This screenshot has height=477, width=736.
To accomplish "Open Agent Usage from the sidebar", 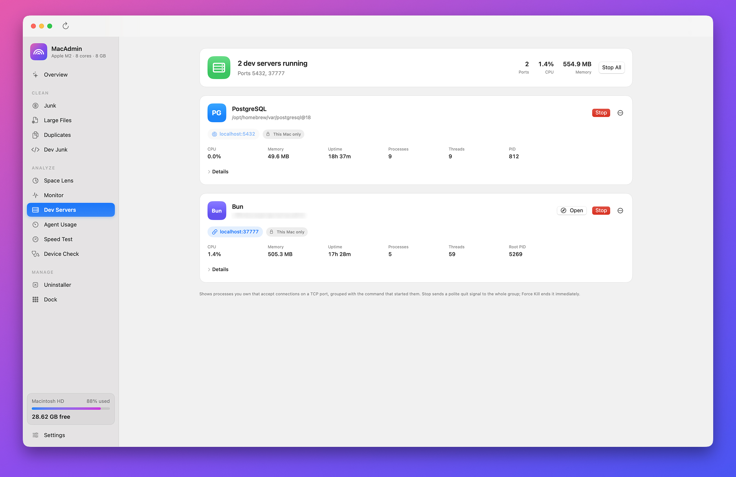I will tap(71, 224).
